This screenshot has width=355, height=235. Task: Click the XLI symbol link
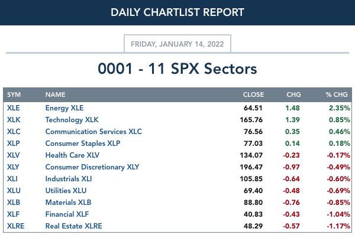pos(12,179)
